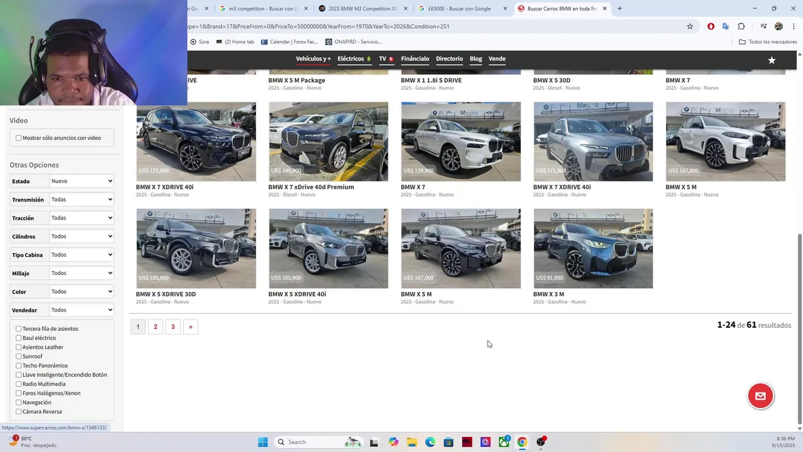Open the Tipo Cabina dropdown
This screenshot has width=803, height=452.
click(x=82, y=255)
